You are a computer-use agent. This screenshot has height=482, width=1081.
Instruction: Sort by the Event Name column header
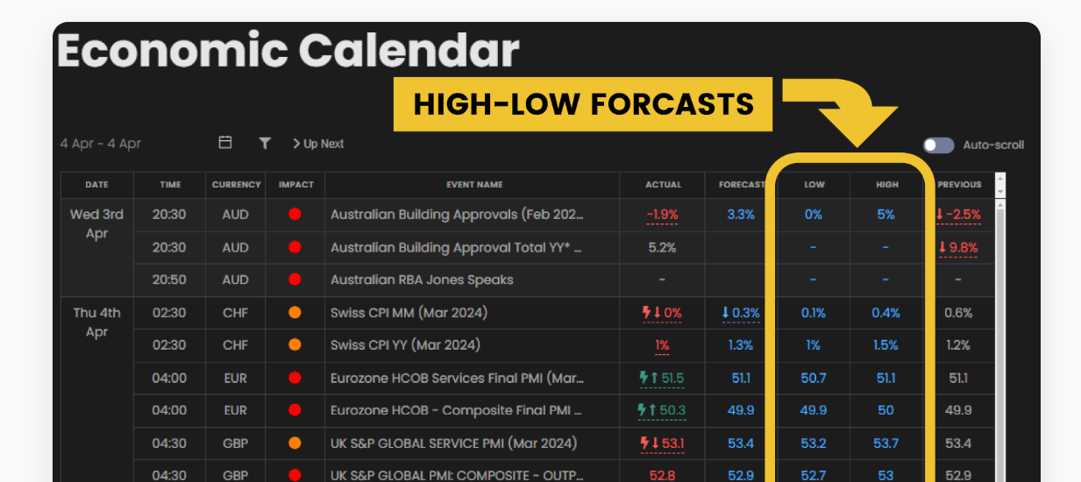tap(473, 185)
